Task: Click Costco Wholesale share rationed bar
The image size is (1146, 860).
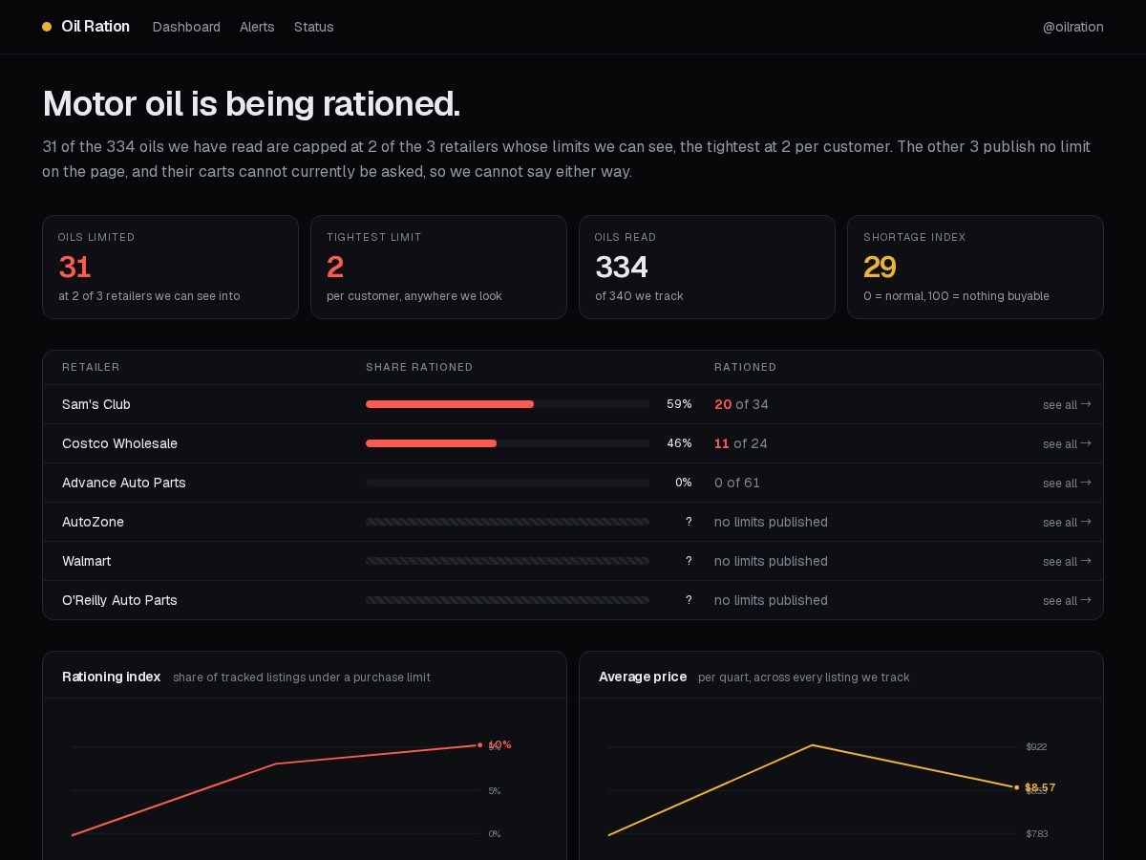Action: pyautogui.click(x=507, y=443)
